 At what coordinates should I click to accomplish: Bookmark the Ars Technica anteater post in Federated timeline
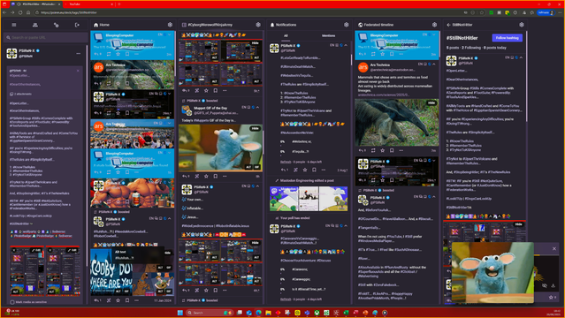click(392, 150)
